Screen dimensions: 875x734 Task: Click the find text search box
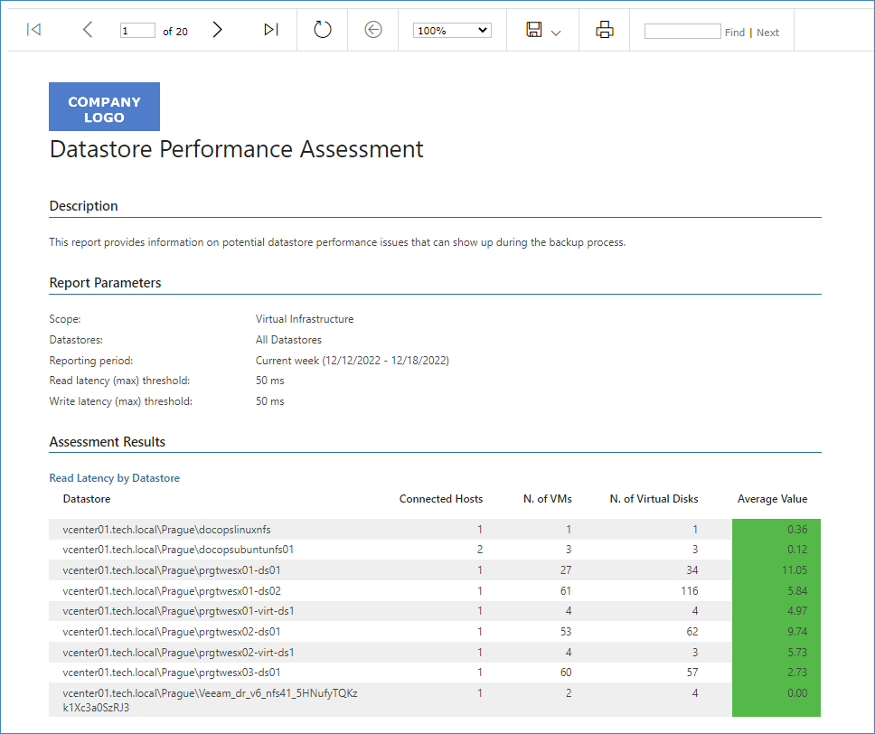point(682,32)
